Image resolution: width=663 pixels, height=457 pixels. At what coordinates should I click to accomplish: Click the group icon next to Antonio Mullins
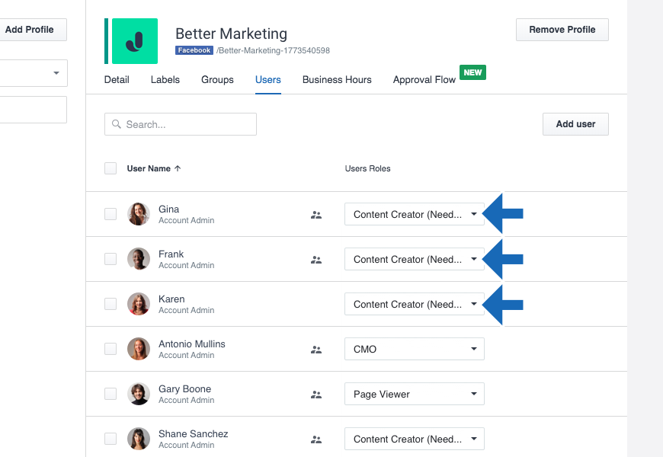coord(316,350)
